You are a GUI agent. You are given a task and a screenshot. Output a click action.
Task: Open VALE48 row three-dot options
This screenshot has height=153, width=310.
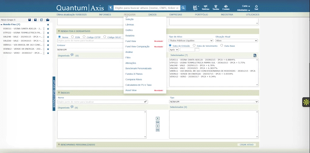[44, 37]
